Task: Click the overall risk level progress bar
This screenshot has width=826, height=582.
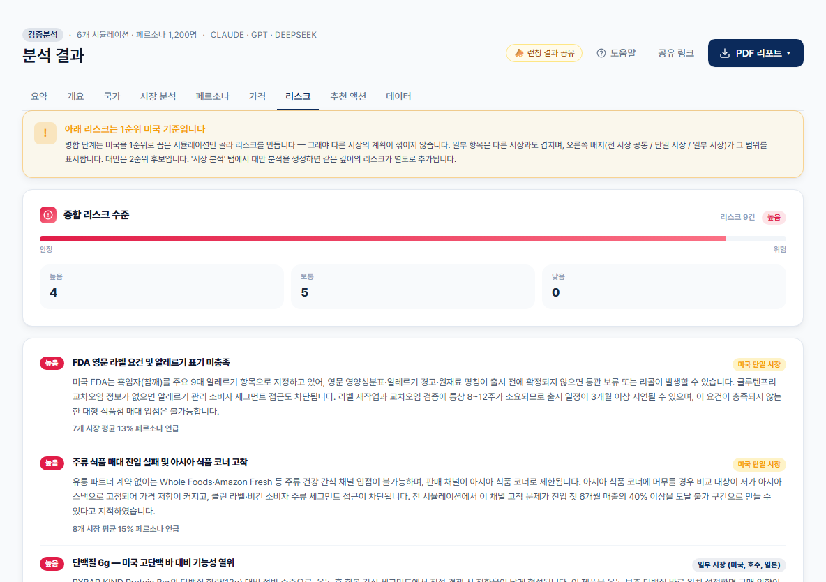Action: [x=412, y=239]
